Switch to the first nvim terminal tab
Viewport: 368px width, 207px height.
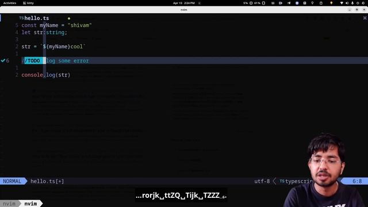point(9,204)
